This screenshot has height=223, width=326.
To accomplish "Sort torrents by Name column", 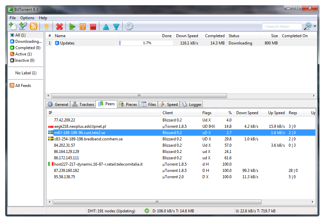I will (x=86, y=36).
